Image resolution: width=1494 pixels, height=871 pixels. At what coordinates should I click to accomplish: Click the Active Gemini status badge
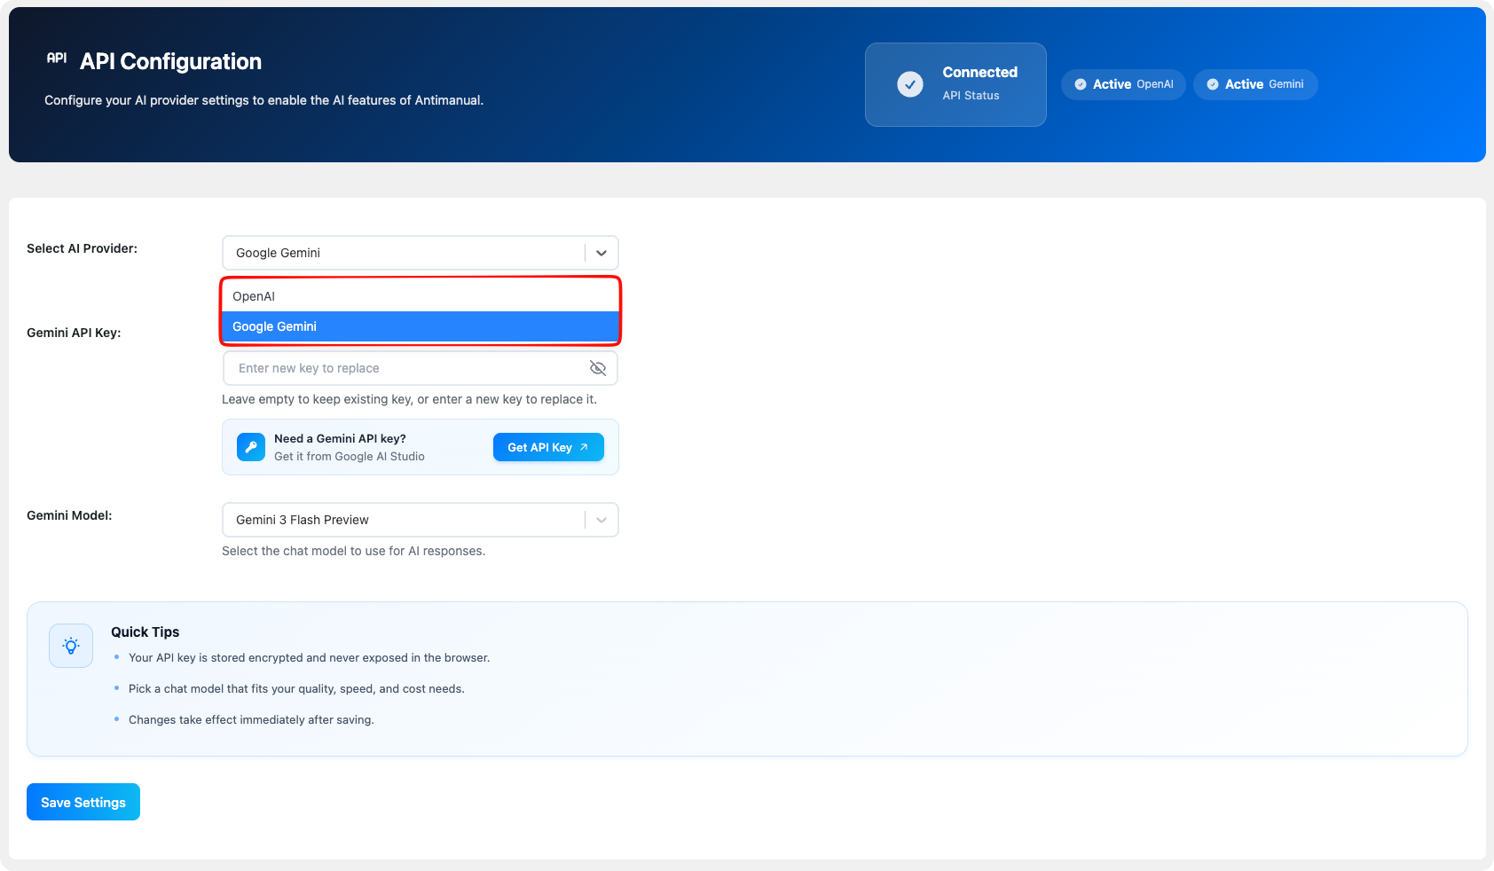(1255, 84)
